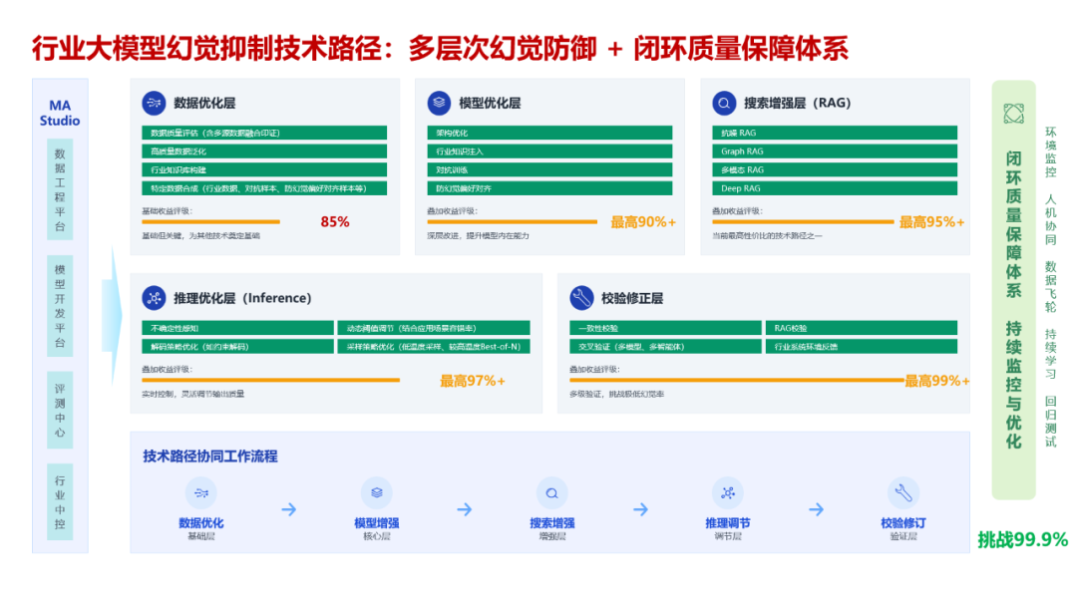
Task: Click the MA Studio title
Action: click(x=60, y=113)
